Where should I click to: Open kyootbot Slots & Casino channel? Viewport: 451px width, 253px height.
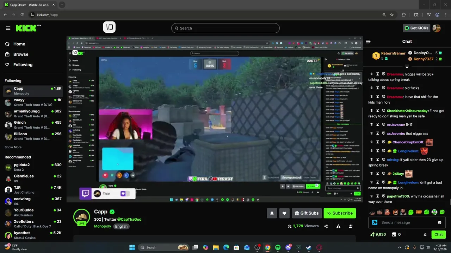point(33,235)
